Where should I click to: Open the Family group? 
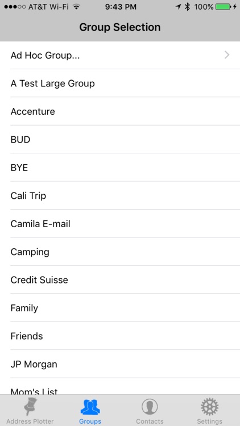pyautogui.click(x=120, y=308)
